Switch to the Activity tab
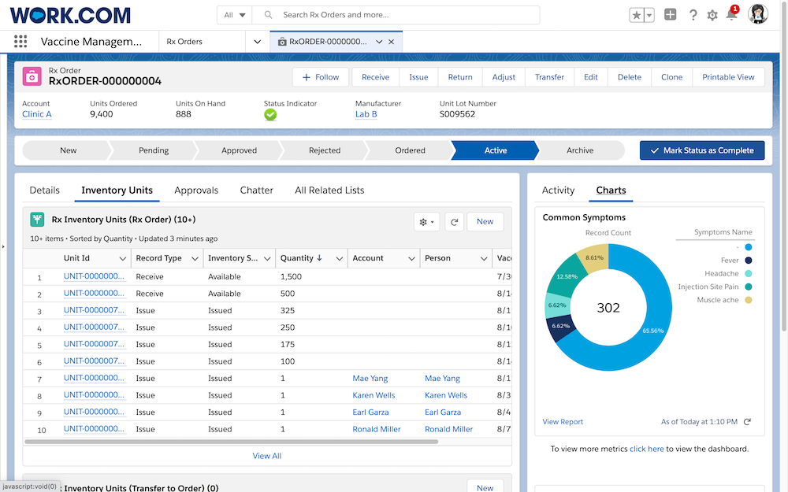Image resolution: width=788 pixels, height=492 pixels. (x=558, y=190)
